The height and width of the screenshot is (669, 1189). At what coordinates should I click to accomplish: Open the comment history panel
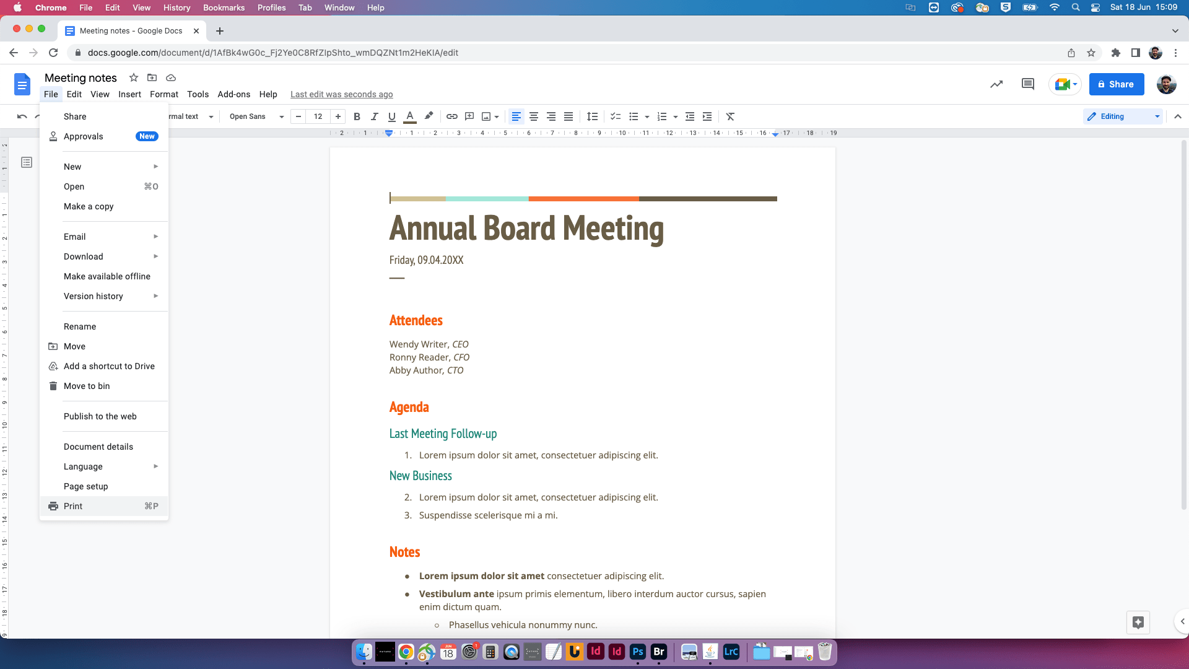coord(1027,84)
